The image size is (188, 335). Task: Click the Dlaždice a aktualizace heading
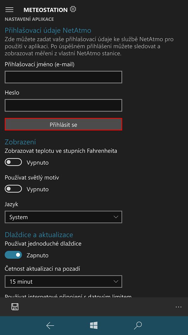pyautogui.click(x=39, y=234)
